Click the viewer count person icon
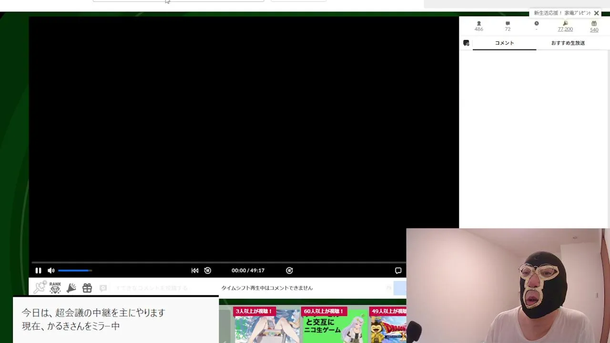Image resolution: width=610 pixels, height=343 pixels. click(x=479, y=23)
